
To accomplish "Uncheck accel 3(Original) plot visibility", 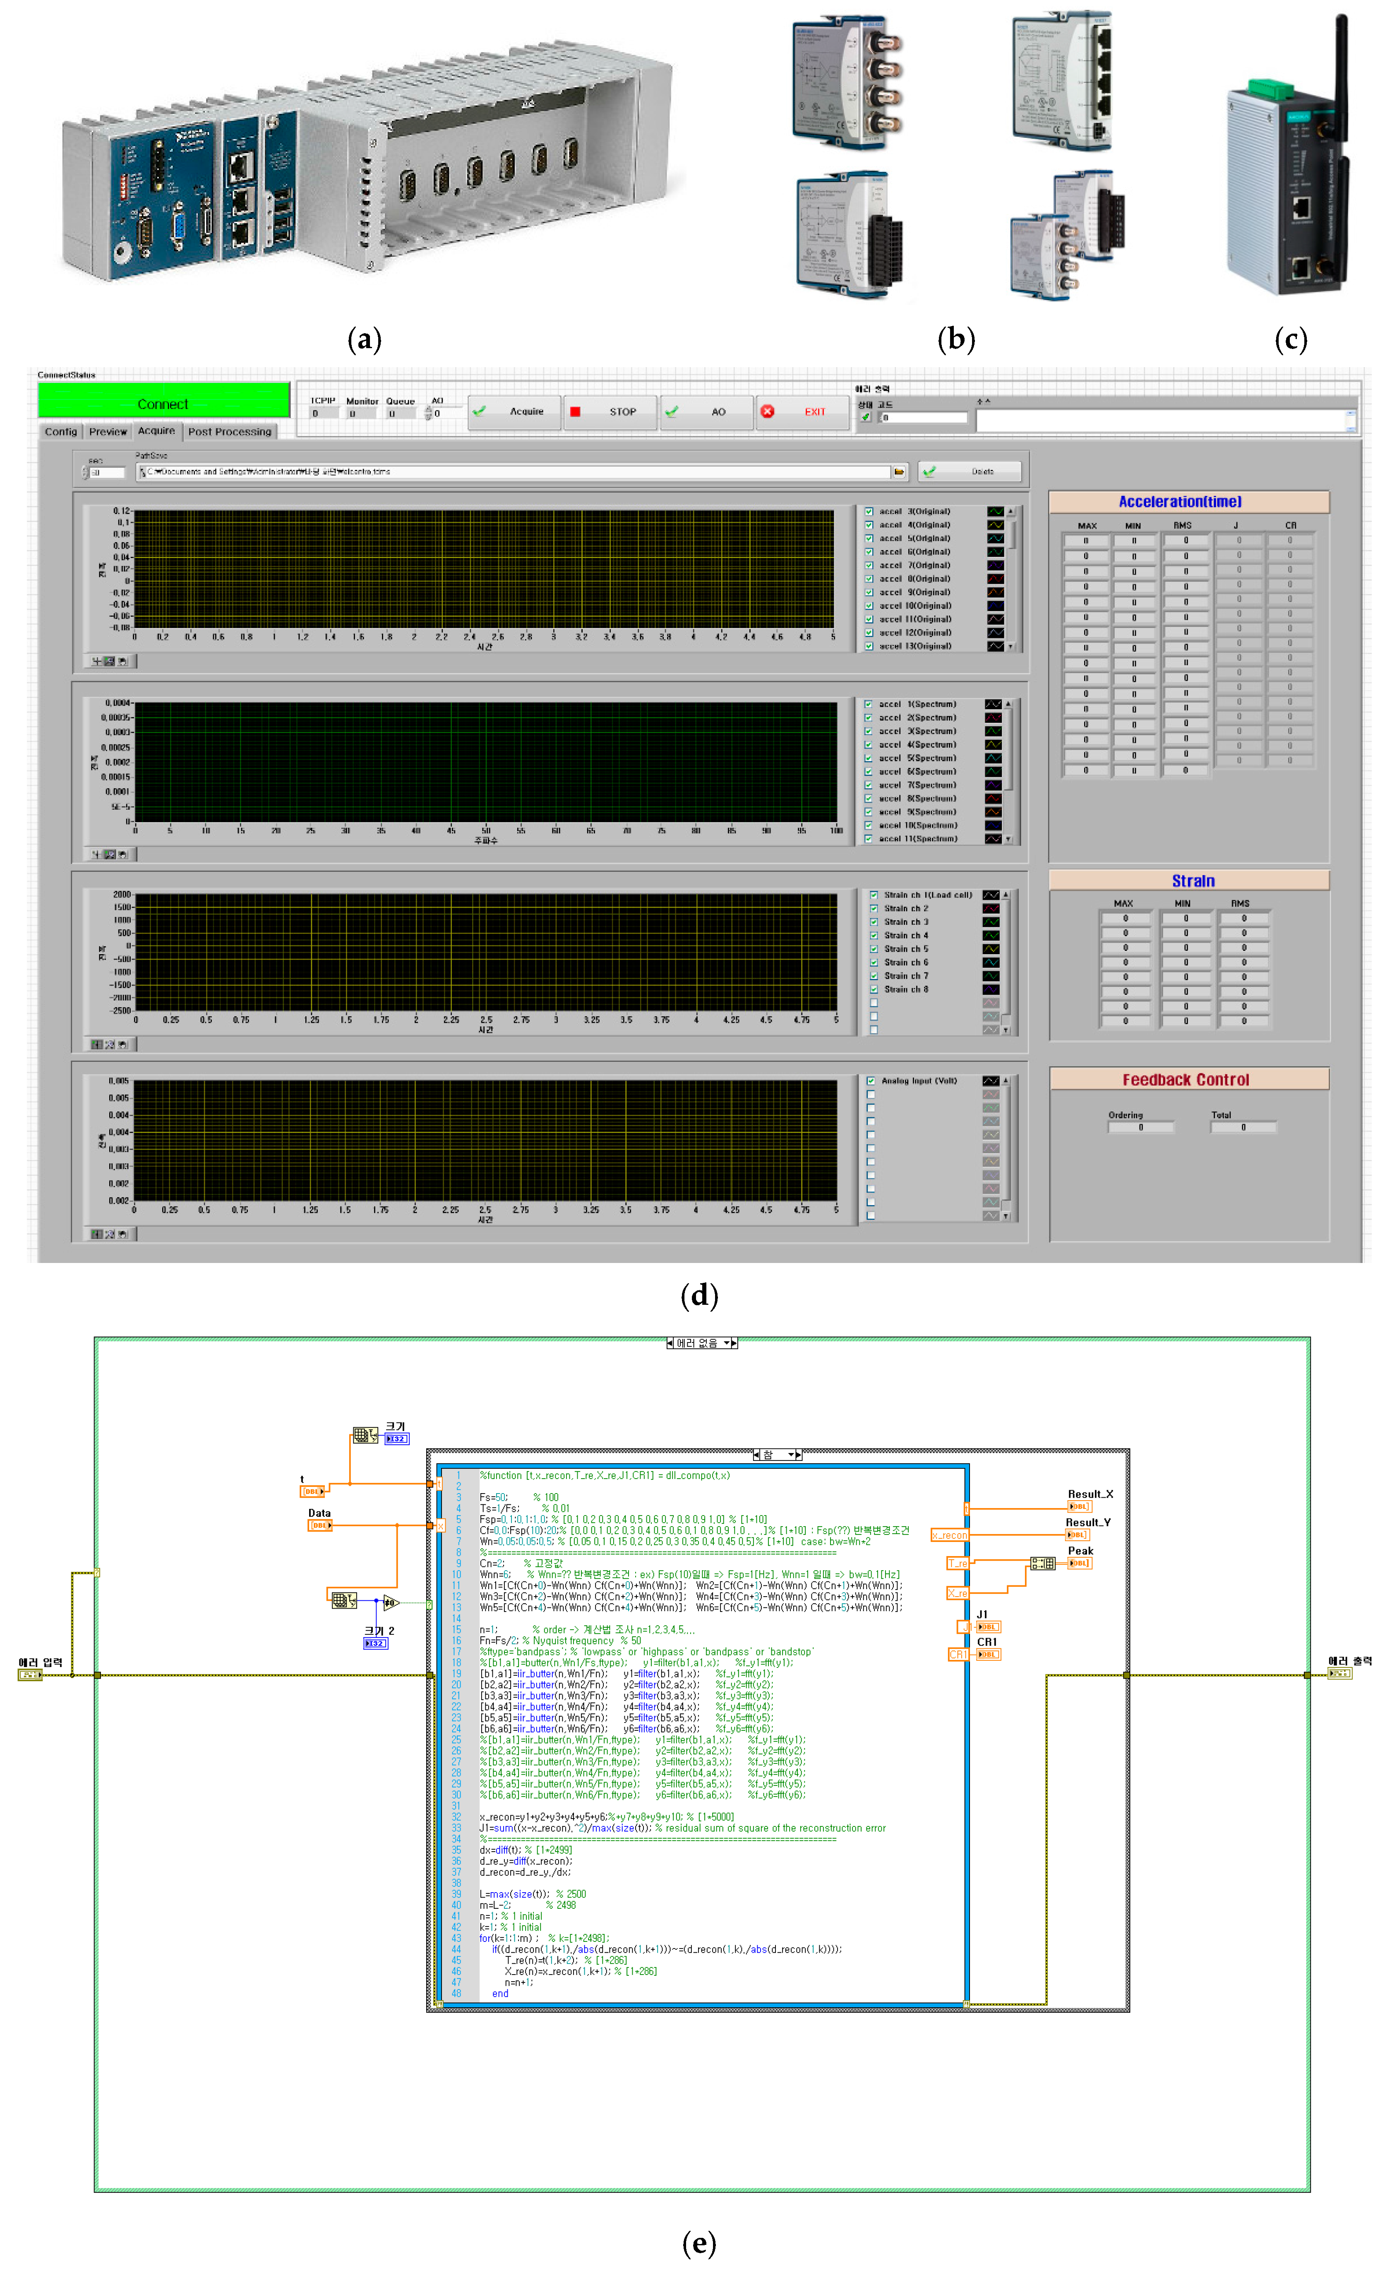I will 869,511.
